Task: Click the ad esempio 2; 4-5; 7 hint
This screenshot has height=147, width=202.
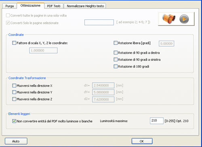Action: 133,22
